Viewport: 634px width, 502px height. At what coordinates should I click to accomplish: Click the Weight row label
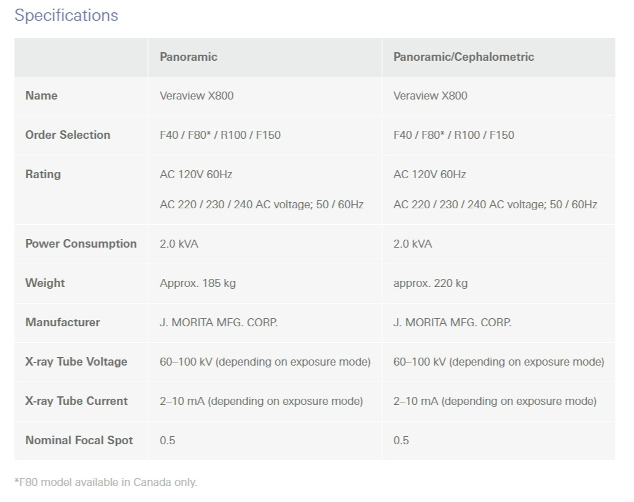coord(45,283)
